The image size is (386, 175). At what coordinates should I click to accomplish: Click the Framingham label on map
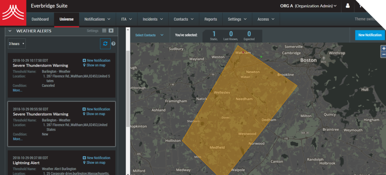tap(176, 101)
